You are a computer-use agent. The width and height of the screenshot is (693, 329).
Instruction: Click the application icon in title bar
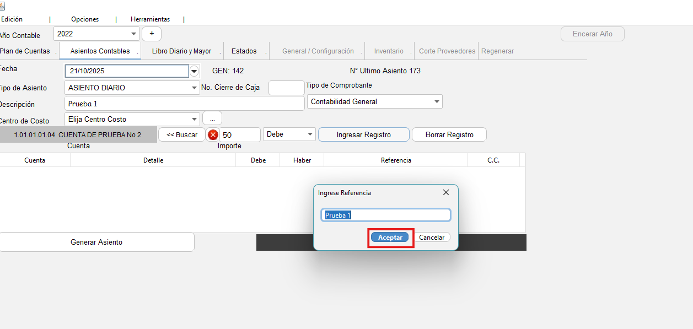pyautogui.click(x=2, y=6)
